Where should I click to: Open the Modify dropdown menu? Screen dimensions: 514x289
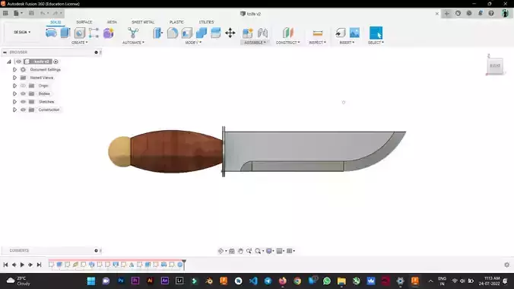(x=193, y=43)
